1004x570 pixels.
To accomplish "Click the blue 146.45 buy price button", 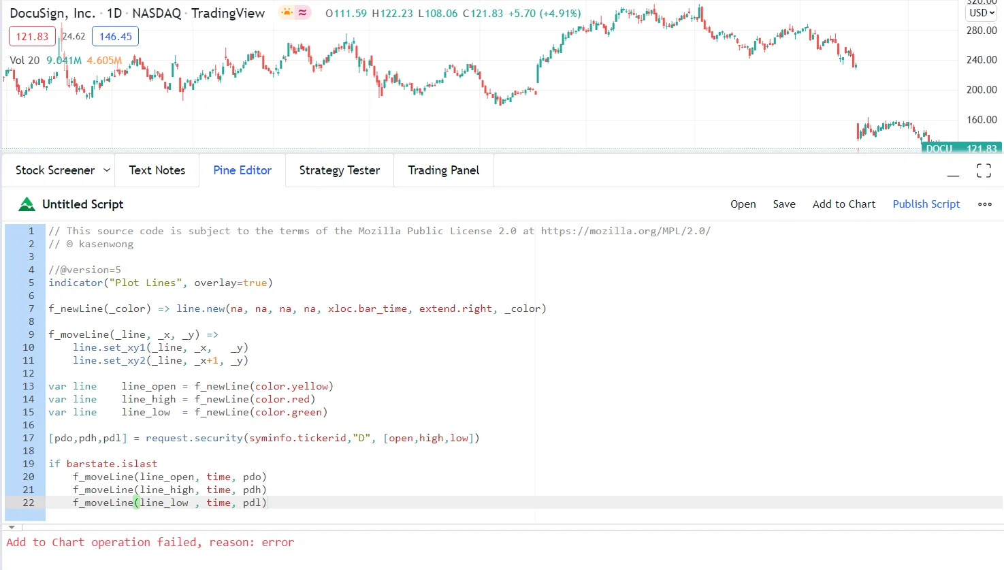I will [x=116, y=37].
